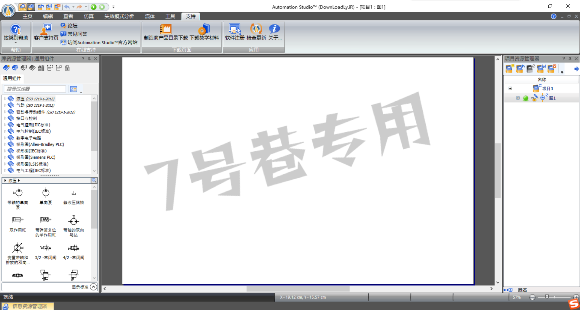The width and height of the screenshot is (580, 310).
Task: Click the delete library category tree icon
Action: [59, 68]
